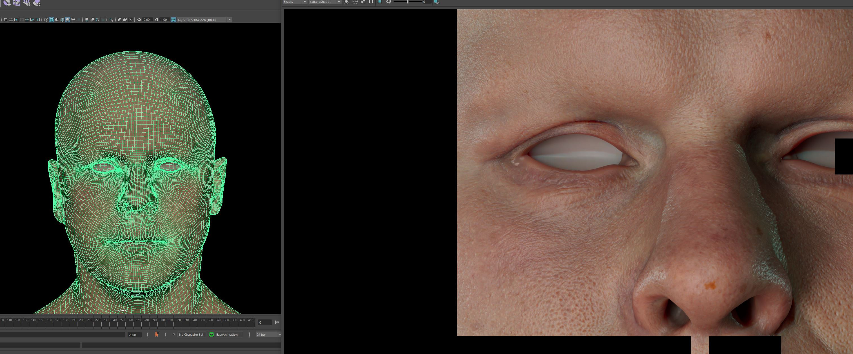The height and width of the screenshot is (354, 853).
Task: Select the shaded display mode icon
Action: click(x=51, y=19)
